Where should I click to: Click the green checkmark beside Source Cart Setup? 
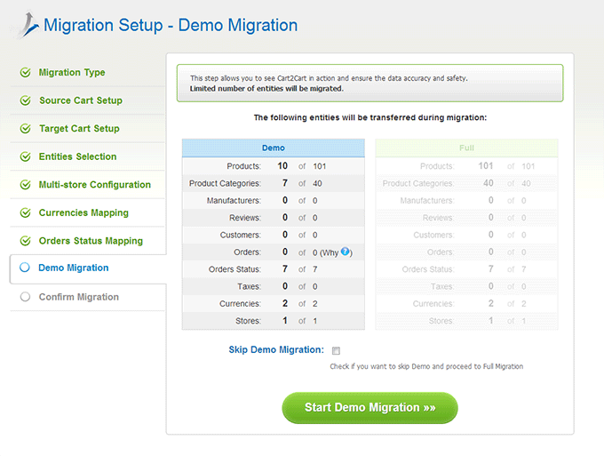tap(26, 100)
